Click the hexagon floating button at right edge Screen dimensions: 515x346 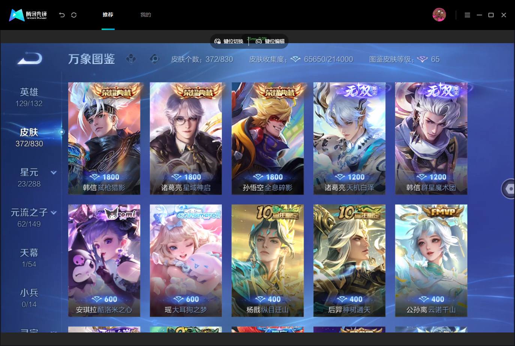pos(509,189)
